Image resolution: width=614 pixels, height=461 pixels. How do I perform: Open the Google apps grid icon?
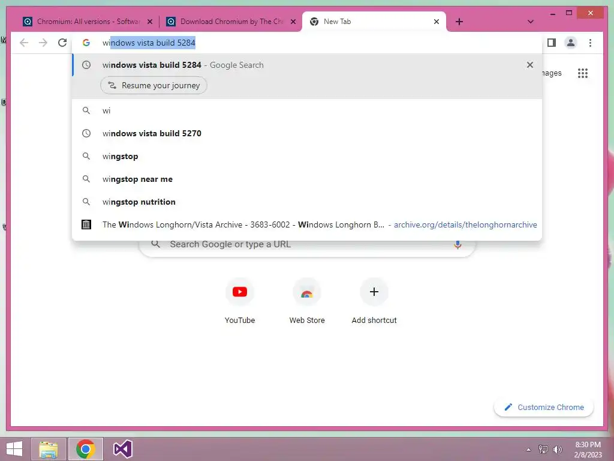tap(583, 73)
